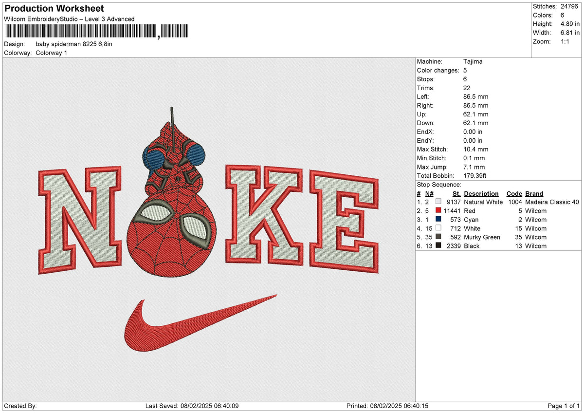Click the letter E in design preview
The height and width of the screenshot is (413, 584).
coord(344,222)
